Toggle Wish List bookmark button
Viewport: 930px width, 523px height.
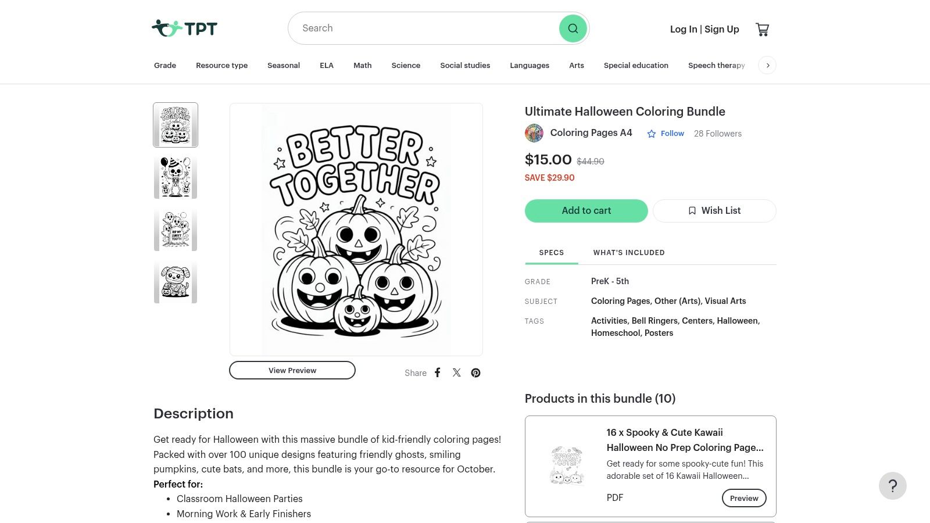pyautogui.click(x=714, y=210)
